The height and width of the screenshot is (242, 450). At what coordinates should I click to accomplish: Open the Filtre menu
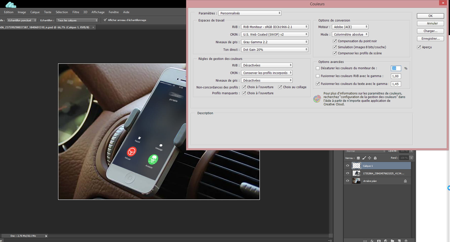[76, 12]
